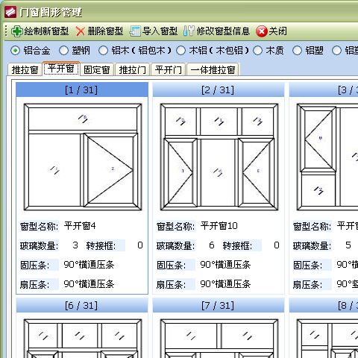Click the window name text 平开窗10
Viewport: 358px width, 358px height.
click(x=219, y=226)
